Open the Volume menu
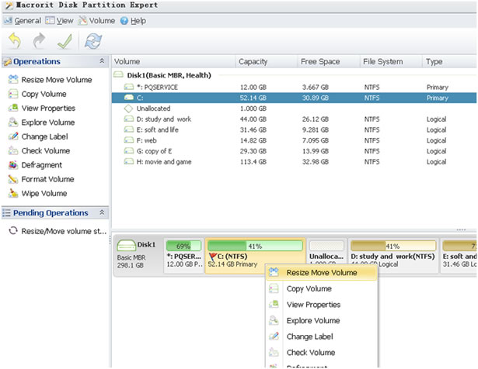Image resolution: width=478 pixels, height=369 pixels. click(96, 21)
